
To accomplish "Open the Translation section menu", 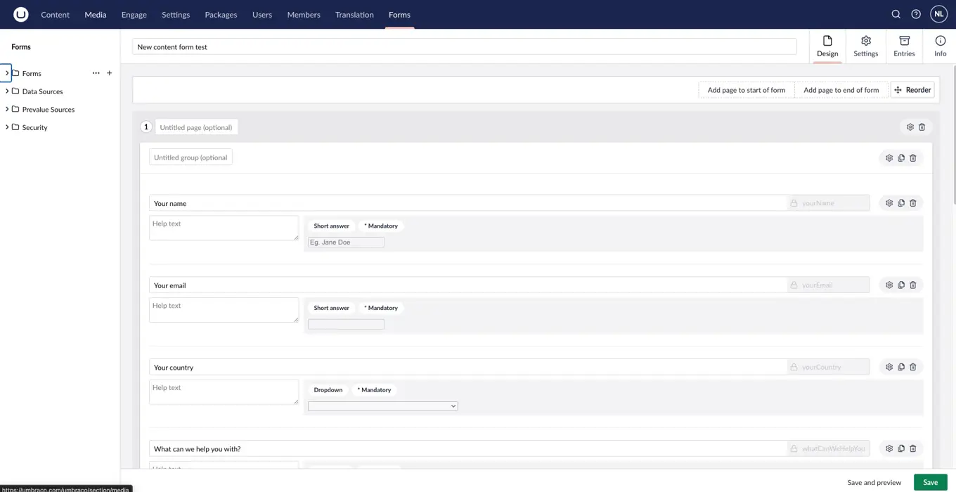I will click(354, 13).
